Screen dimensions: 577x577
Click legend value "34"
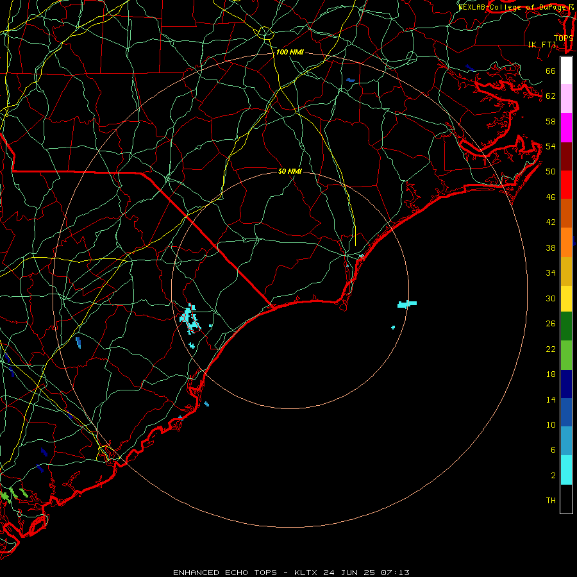551,273
